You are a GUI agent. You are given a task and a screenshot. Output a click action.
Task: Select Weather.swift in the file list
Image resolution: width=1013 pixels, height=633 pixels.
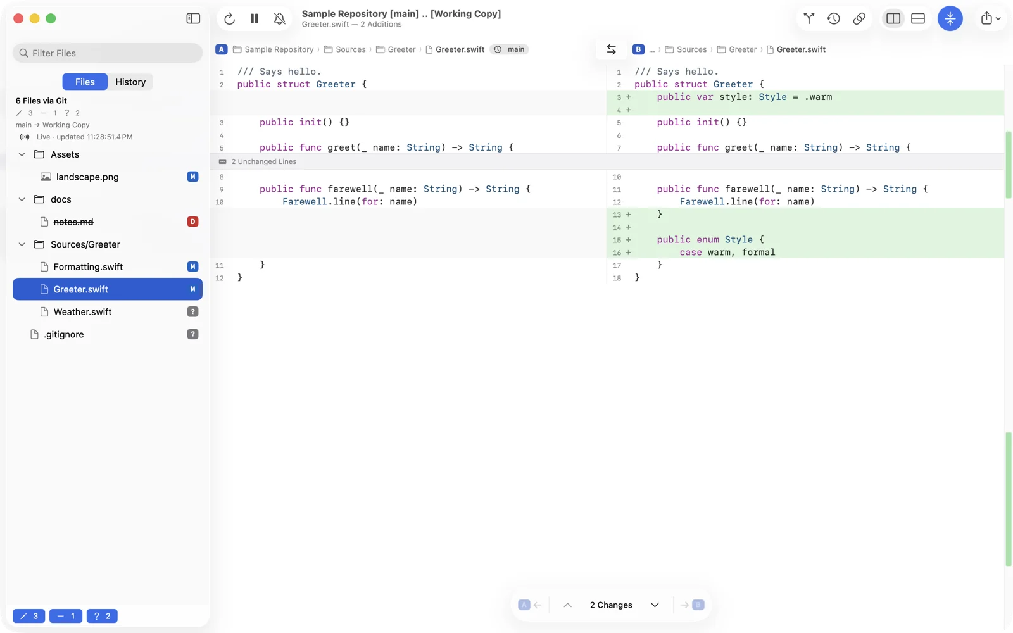pyautogui.click(x=108, y=311)
